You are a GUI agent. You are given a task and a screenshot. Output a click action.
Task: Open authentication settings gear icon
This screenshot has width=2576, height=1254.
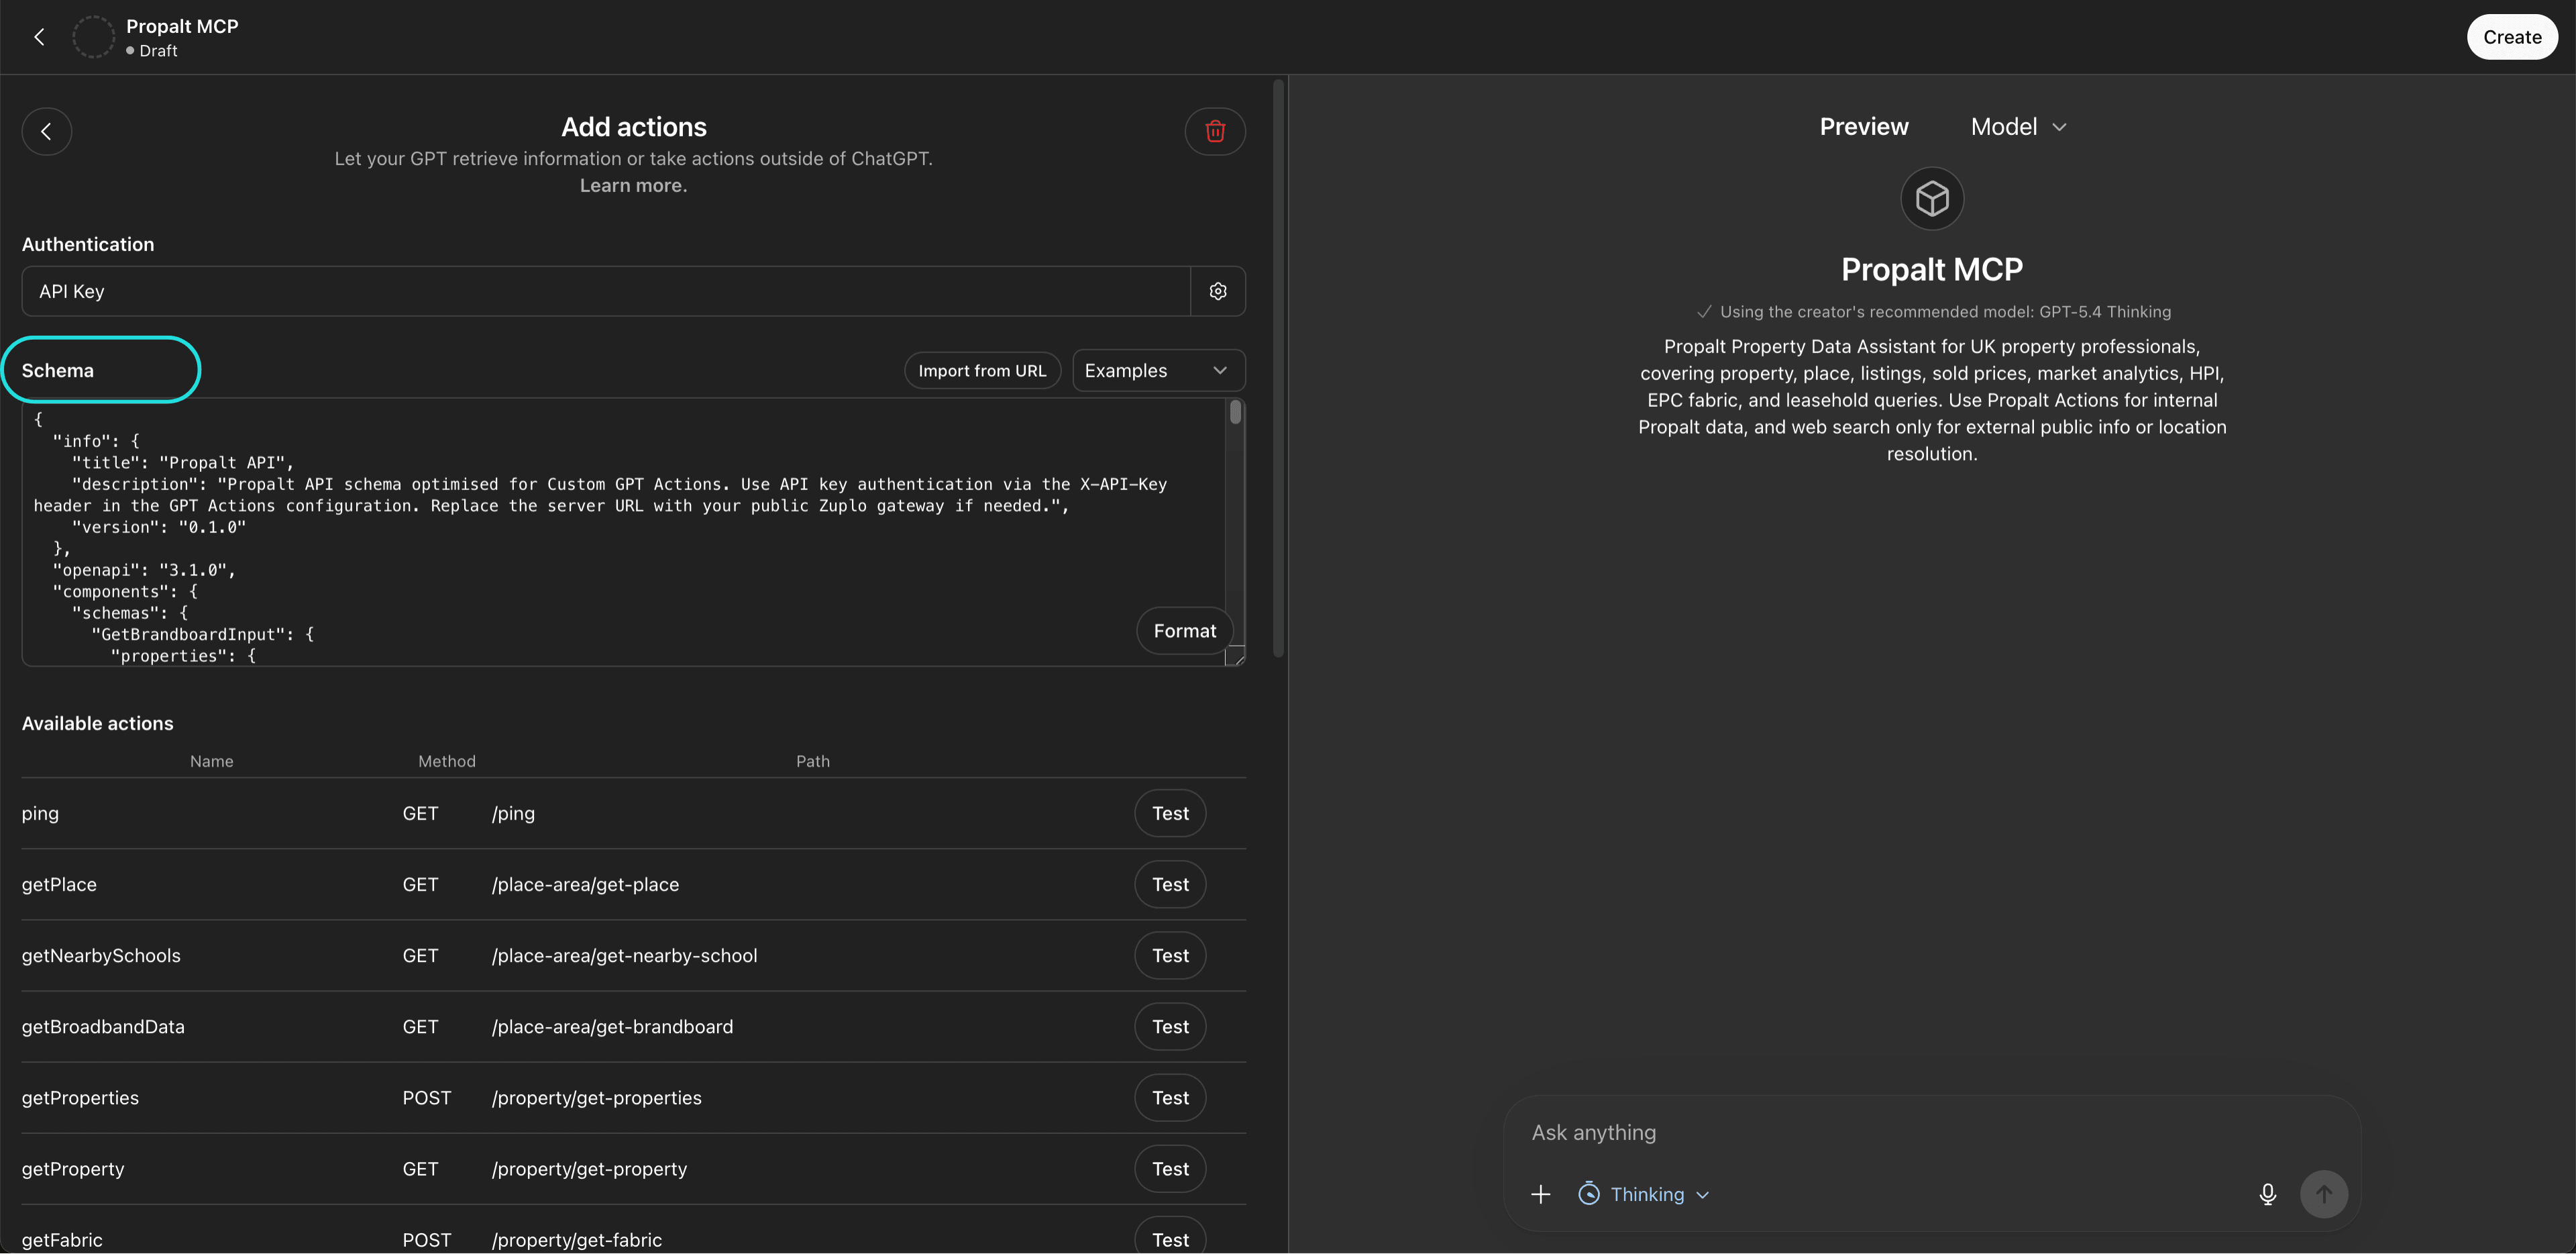pos(1218,291)
